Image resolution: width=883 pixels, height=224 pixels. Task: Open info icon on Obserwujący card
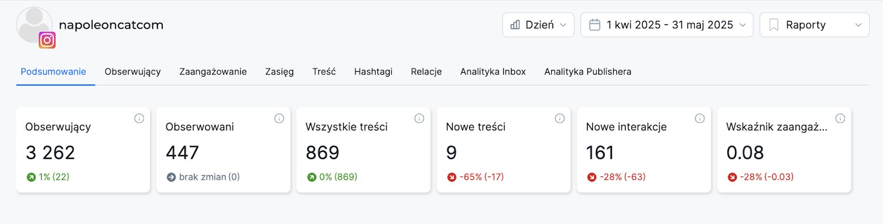(x=139, y=118)
